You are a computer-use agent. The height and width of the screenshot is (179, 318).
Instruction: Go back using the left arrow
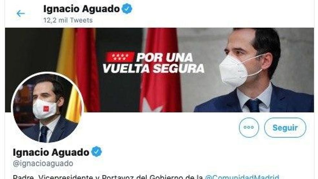[x=21, y=14]
